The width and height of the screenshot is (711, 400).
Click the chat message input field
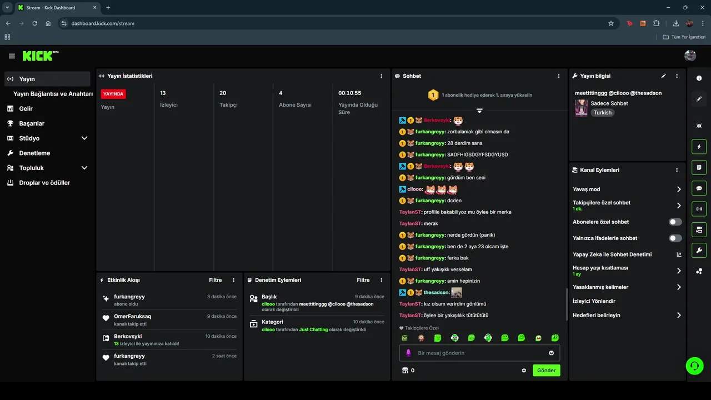(x=479, y=353)
